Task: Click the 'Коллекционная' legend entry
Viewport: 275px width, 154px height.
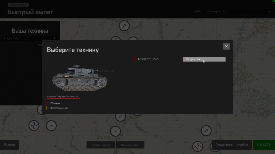Action: 59,108
